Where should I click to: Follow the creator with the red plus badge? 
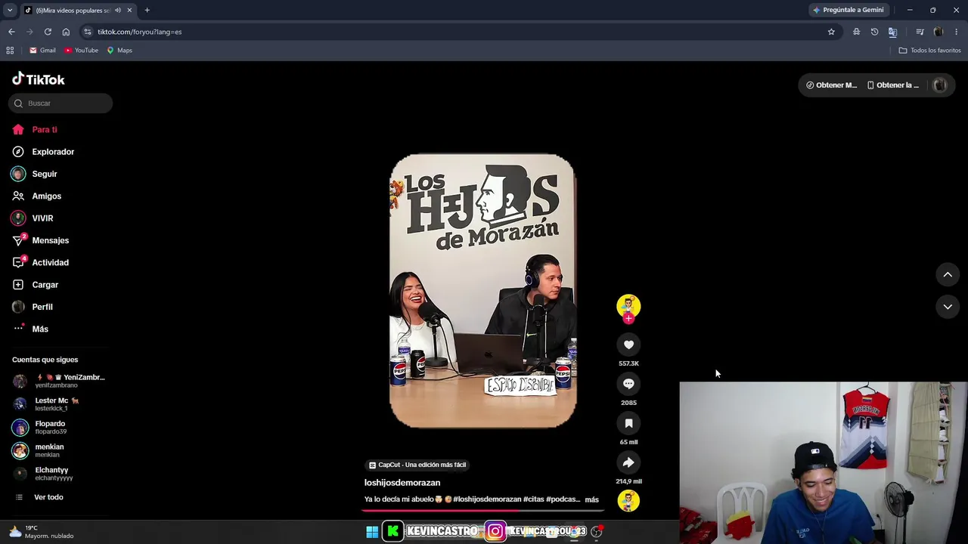coord(628,318)
